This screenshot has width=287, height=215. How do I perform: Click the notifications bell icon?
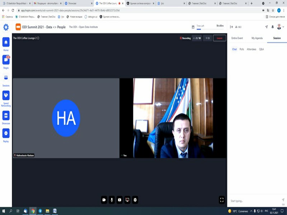click(273, 27)
